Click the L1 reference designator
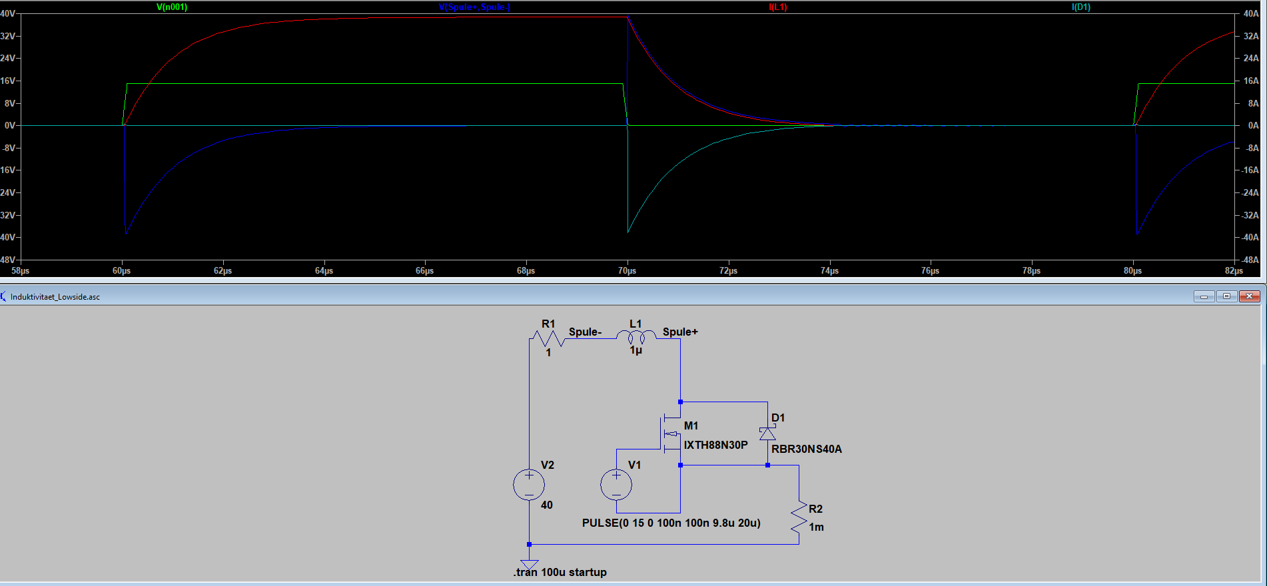 635,324
